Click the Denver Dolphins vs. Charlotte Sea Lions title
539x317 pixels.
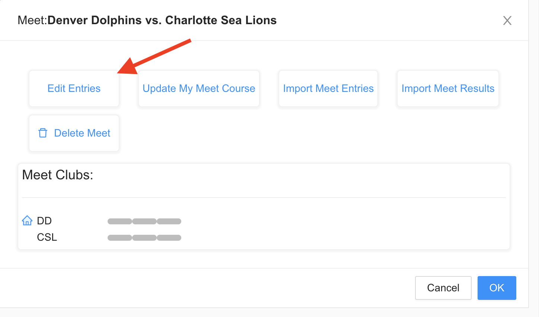(x=162, y=20)
